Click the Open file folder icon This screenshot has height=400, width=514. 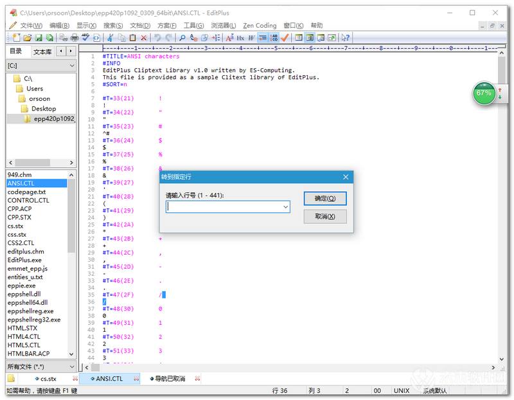[x=28, y=38]
